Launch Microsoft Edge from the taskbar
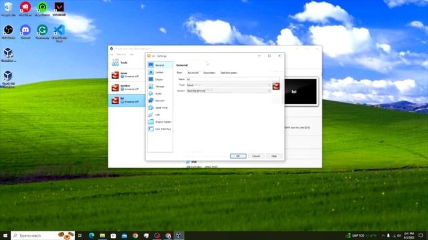The width and height of the screenshot is (428, 240). coord(92,235)
